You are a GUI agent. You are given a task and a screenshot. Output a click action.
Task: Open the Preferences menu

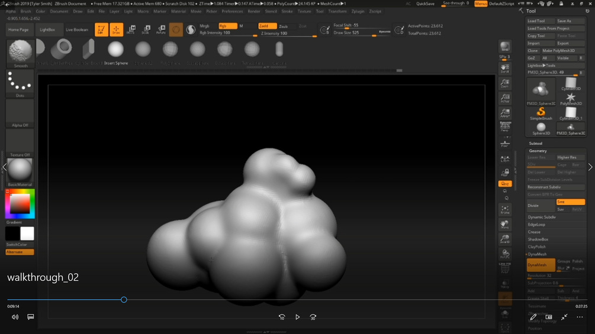232,11
